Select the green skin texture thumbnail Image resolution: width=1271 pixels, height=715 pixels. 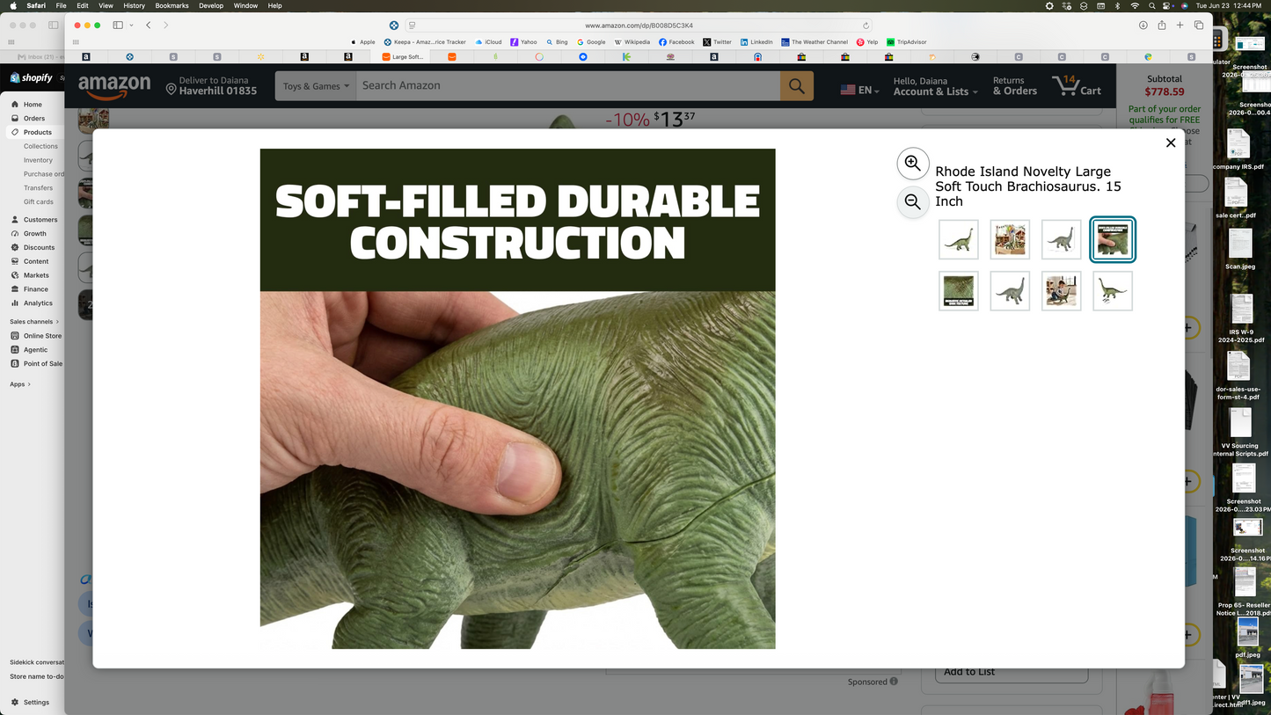pyautogui.click(x=959, y=291)
